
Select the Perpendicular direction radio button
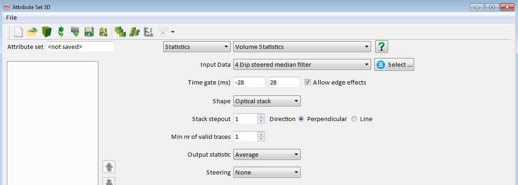click(x=301, y=119)
